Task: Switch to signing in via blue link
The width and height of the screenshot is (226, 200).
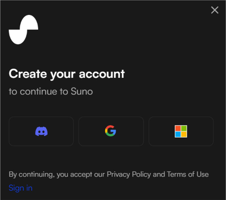Action: pyautogui.click(x=20, y=188)
